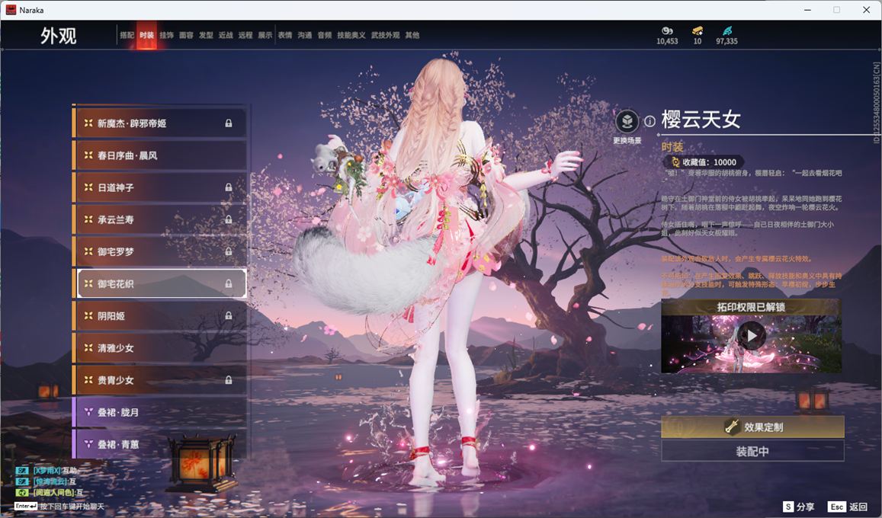Click lock icon on 御宅花织 row
Screen dimensions: 882x518
[229, 283]
